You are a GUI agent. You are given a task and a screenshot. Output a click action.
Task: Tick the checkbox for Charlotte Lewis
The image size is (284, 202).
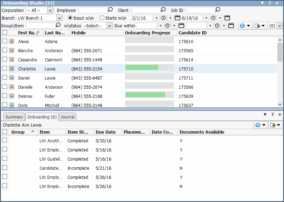pos(5,68)
